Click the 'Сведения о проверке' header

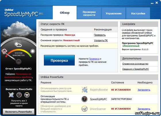coord(54,30)
